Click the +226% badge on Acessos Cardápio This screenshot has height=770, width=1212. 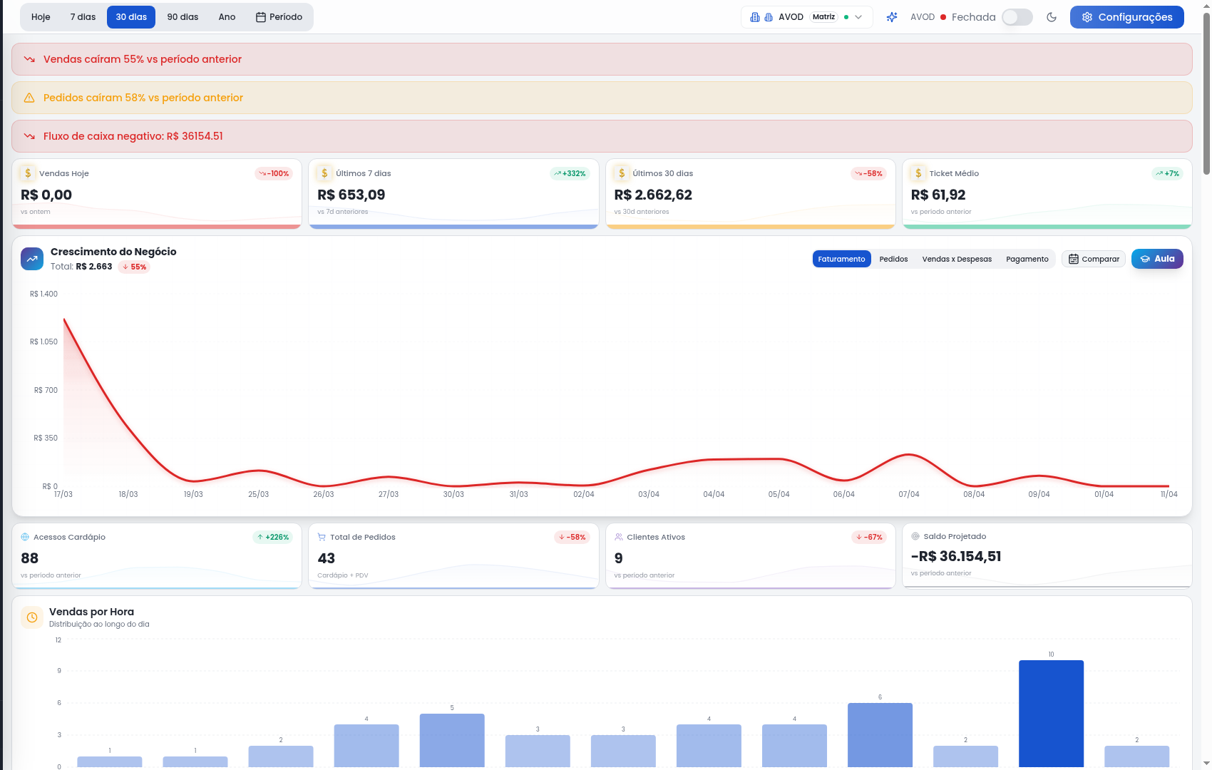(x=273, y=537)
